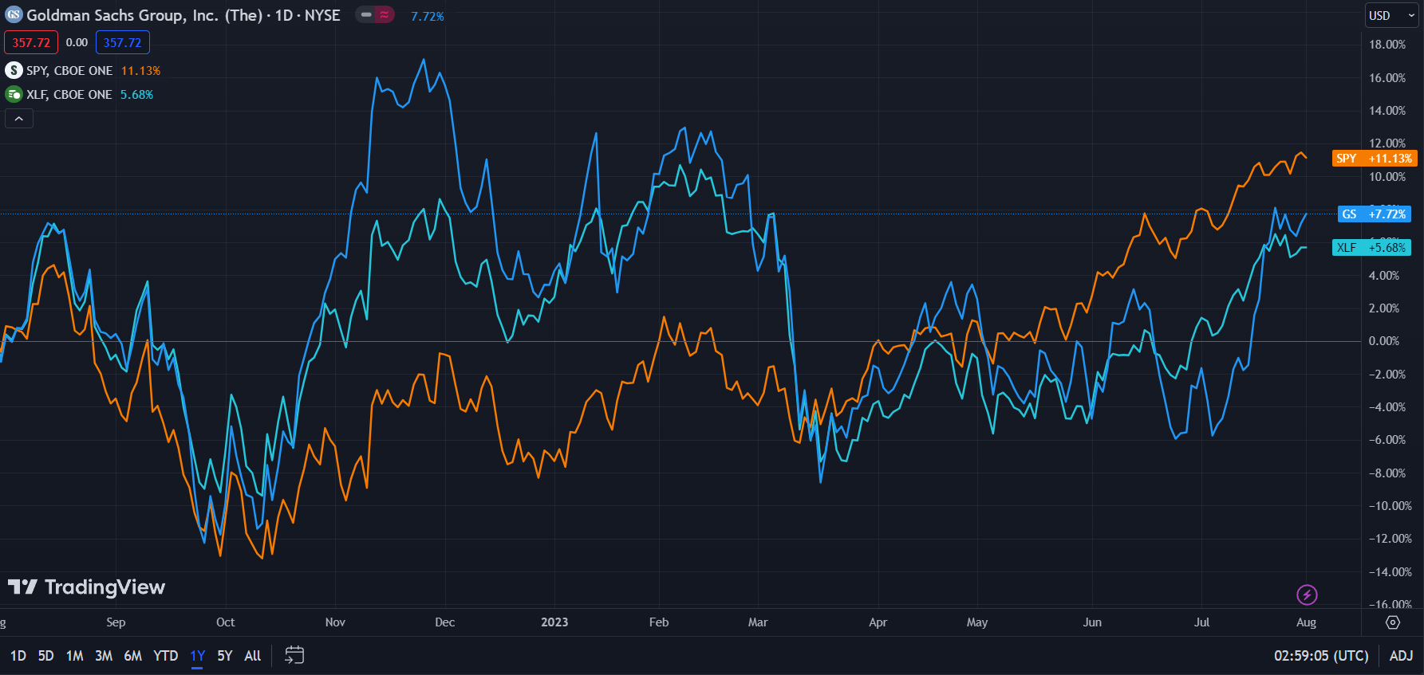Image resolution: width=1424 pixels, height=675 pixels.
Task: Click the SPY symbol logo icon
Action: (x=14, y=71)
